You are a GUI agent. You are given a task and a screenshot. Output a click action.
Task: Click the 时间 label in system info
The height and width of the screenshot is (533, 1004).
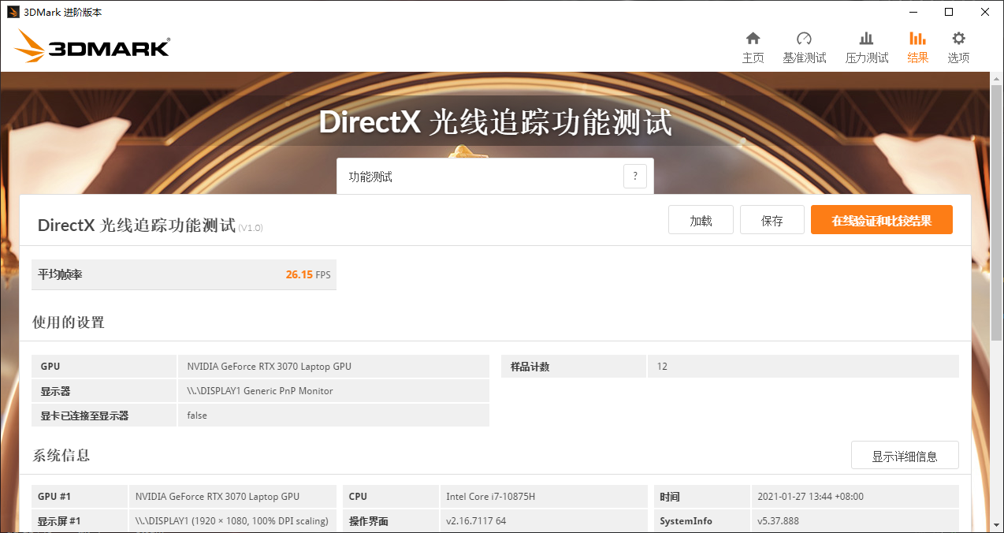(670, 497)
